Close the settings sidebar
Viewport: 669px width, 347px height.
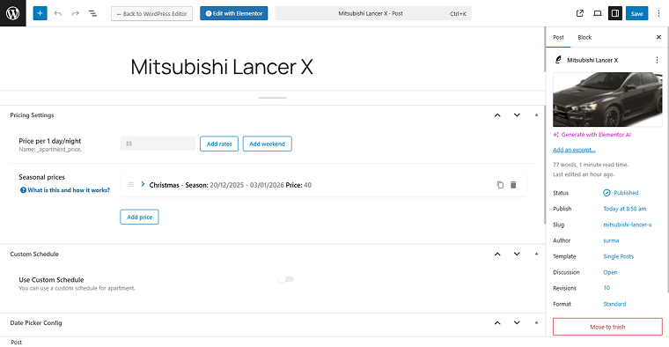point(658,37)
